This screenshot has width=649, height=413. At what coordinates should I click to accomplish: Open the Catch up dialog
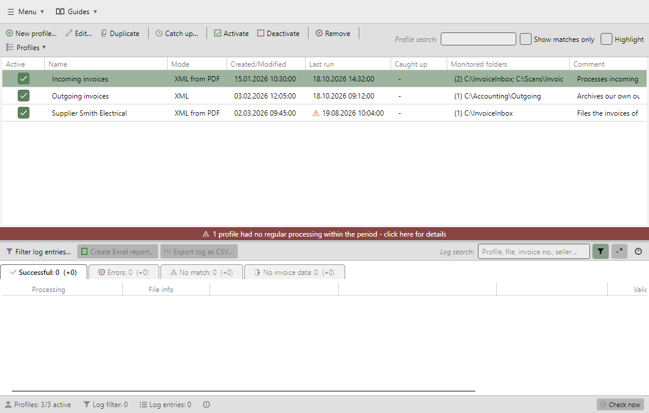pyautogui.click(x=177, y=34)
